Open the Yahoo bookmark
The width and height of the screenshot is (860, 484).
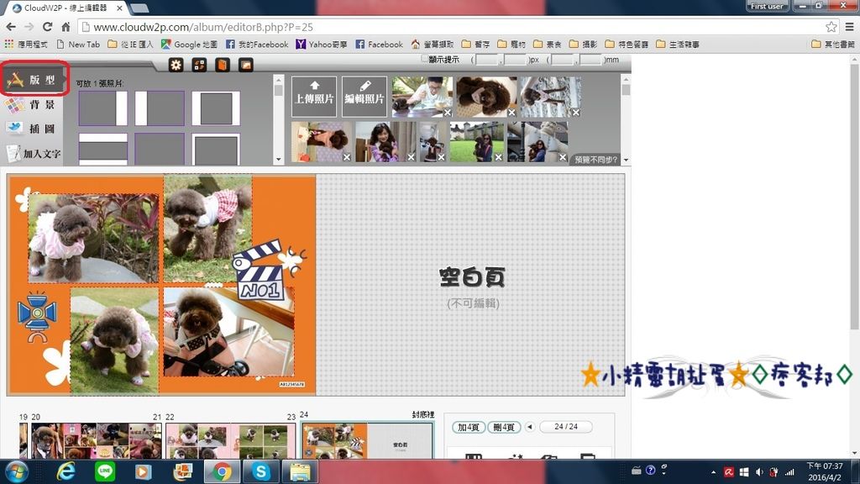[322, 44]
